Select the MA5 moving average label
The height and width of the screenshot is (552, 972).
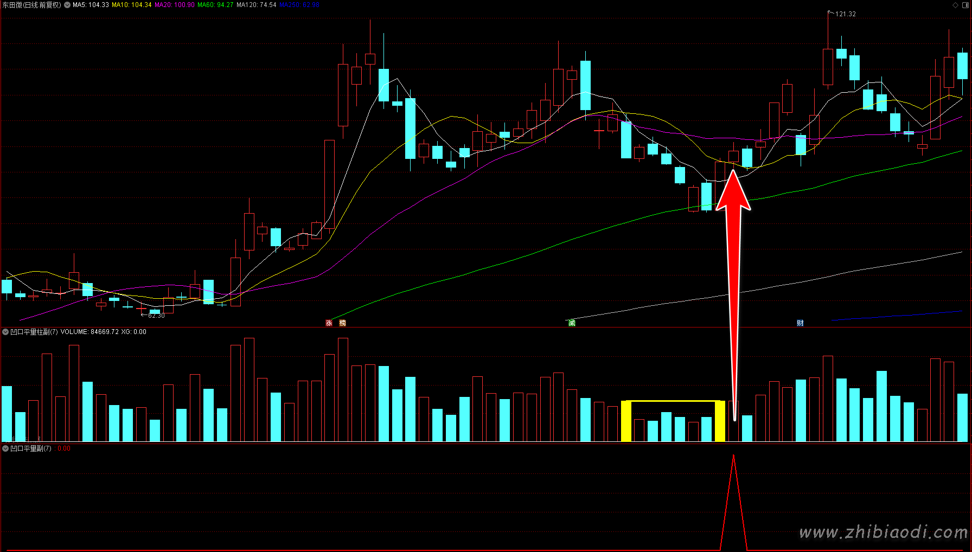click(91, 5)
